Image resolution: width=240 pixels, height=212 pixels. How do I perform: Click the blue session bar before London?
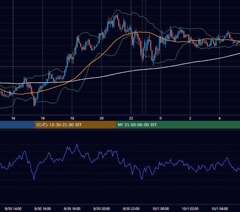pos(17,125)
